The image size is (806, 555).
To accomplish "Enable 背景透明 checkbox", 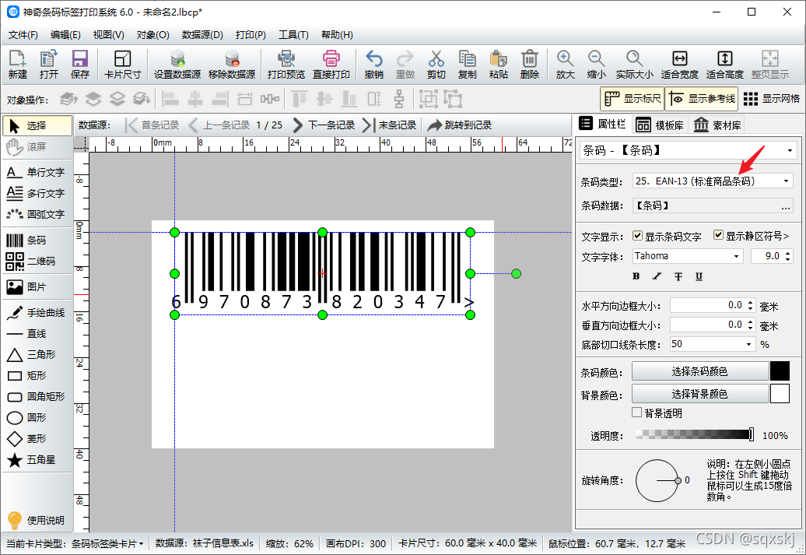I will point(637,413).
